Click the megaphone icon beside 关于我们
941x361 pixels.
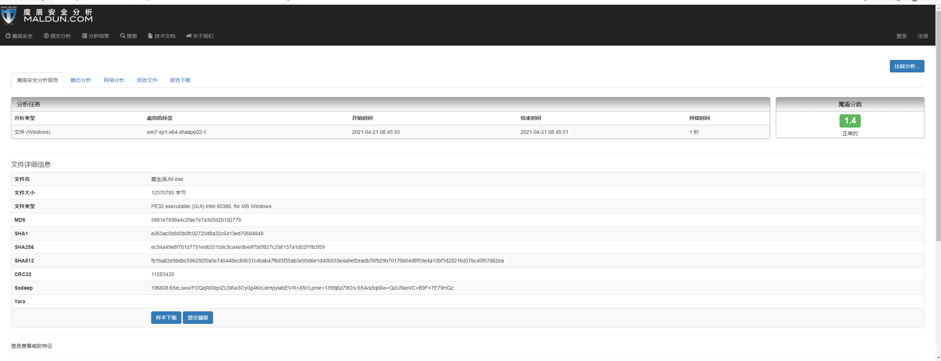pos(189,36)
